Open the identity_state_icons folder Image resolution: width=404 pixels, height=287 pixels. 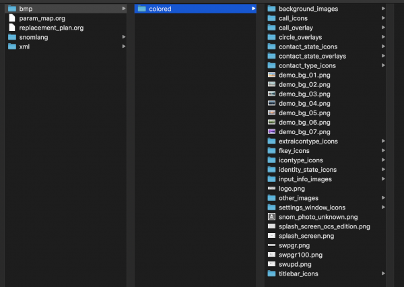pos(307,170)
